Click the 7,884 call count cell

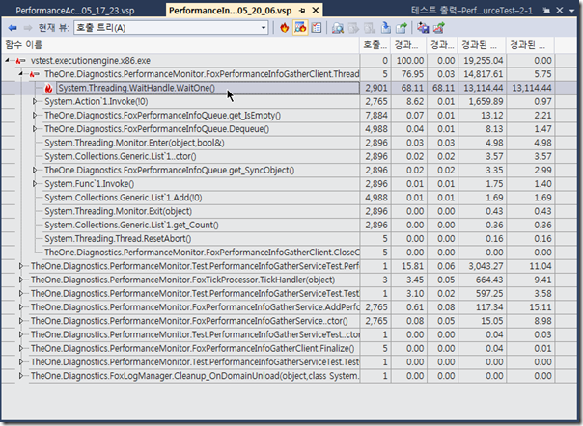click(x=375, y=115)
